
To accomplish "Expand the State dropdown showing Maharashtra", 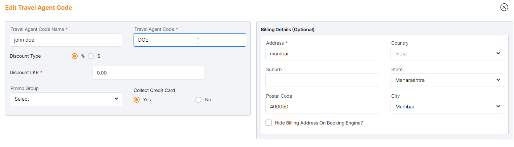I will point(447,80).
